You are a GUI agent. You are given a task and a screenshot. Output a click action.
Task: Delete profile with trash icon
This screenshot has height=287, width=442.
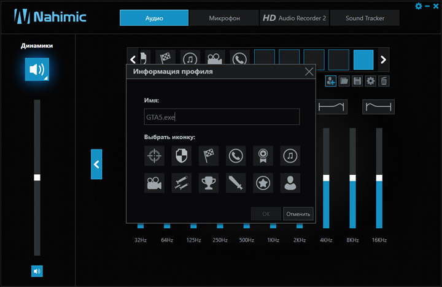tap(384, 81)
